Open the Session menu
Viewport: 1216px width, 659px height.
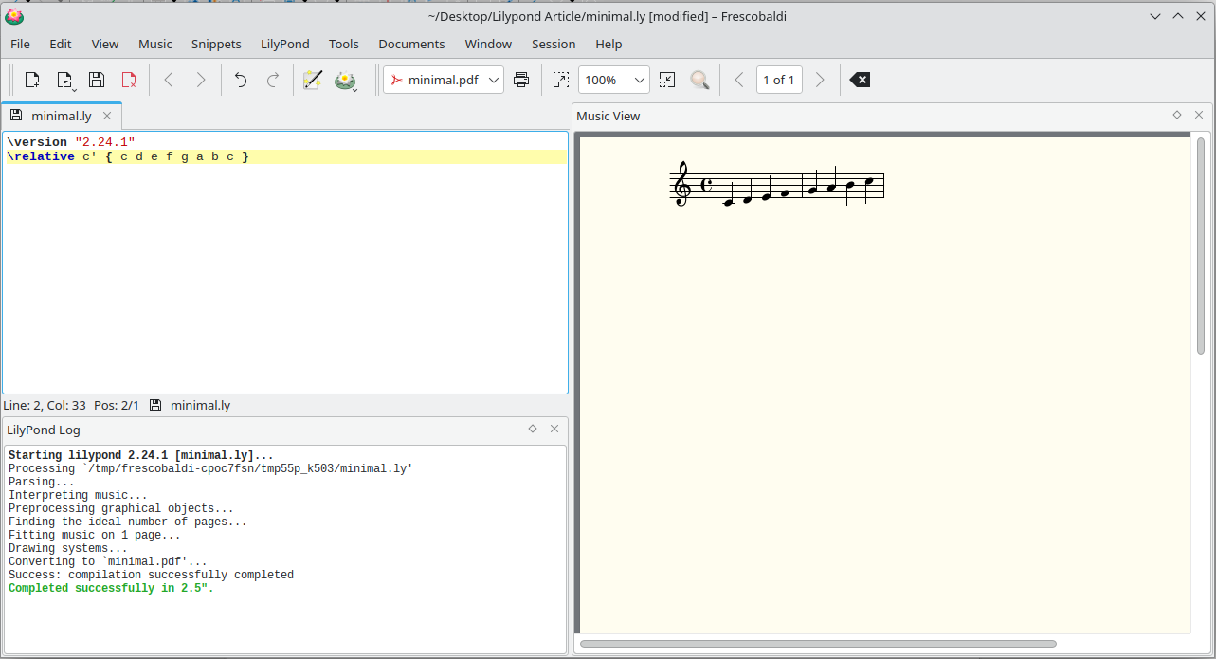[554, 44]
